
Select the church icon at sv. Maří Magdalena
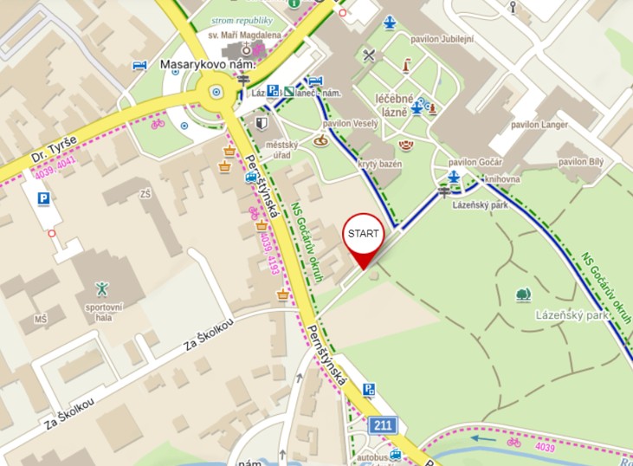pos(246,49)
